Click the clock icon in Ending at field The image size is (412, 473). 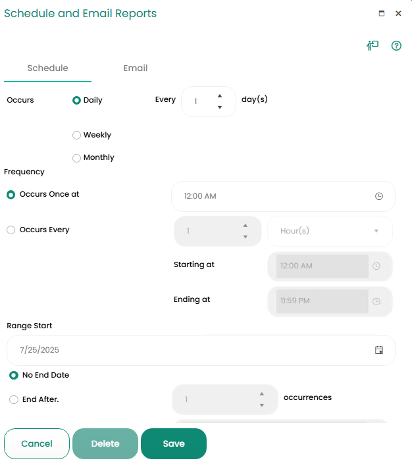click(x=376, y=301)
